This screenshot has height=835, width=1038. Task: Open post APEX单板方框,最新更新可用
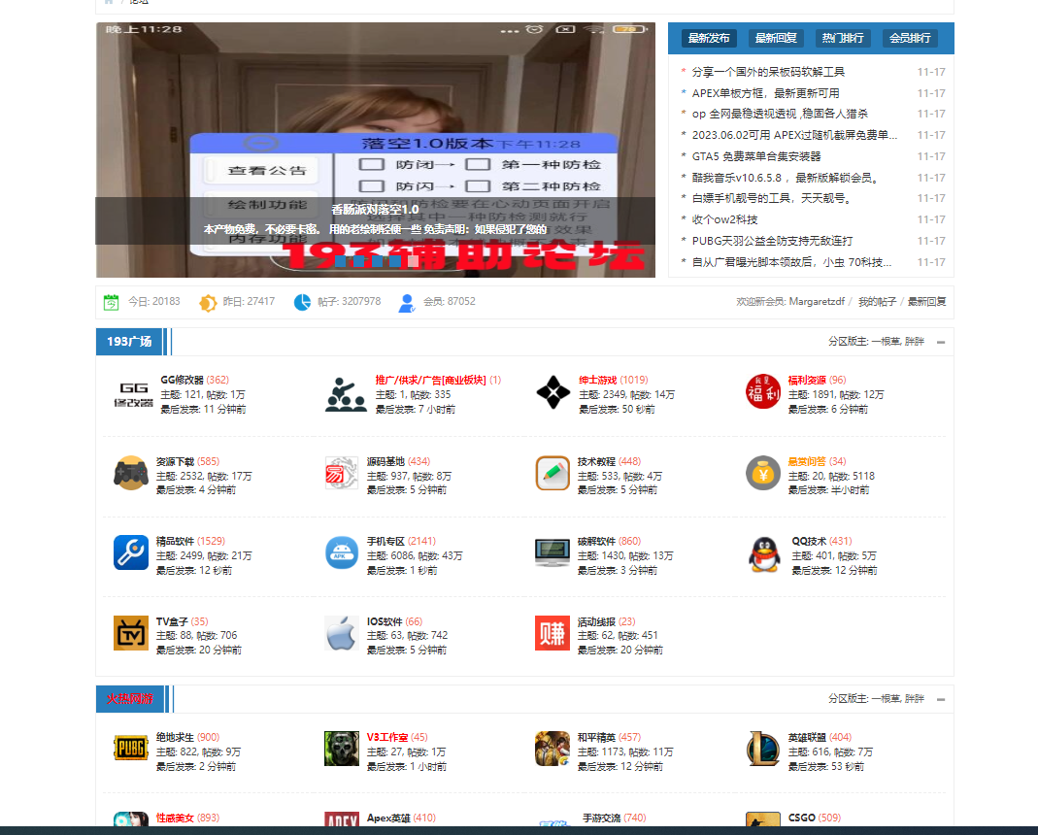click(765, 92)
